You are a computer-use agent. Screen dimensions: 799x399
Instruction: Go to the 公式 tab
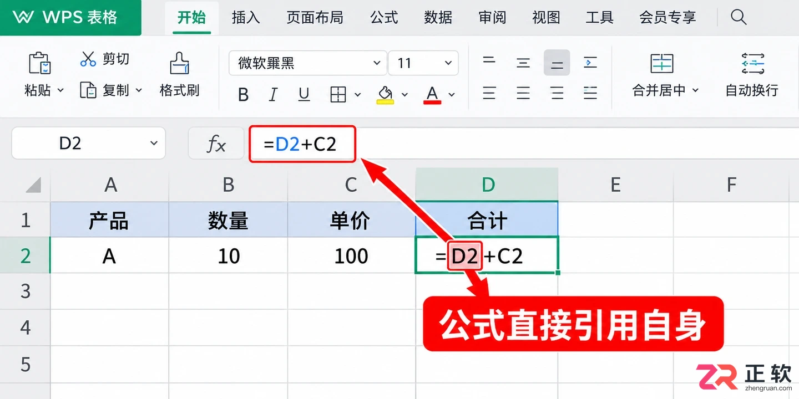pyautogui.click(x=384, y=17)
